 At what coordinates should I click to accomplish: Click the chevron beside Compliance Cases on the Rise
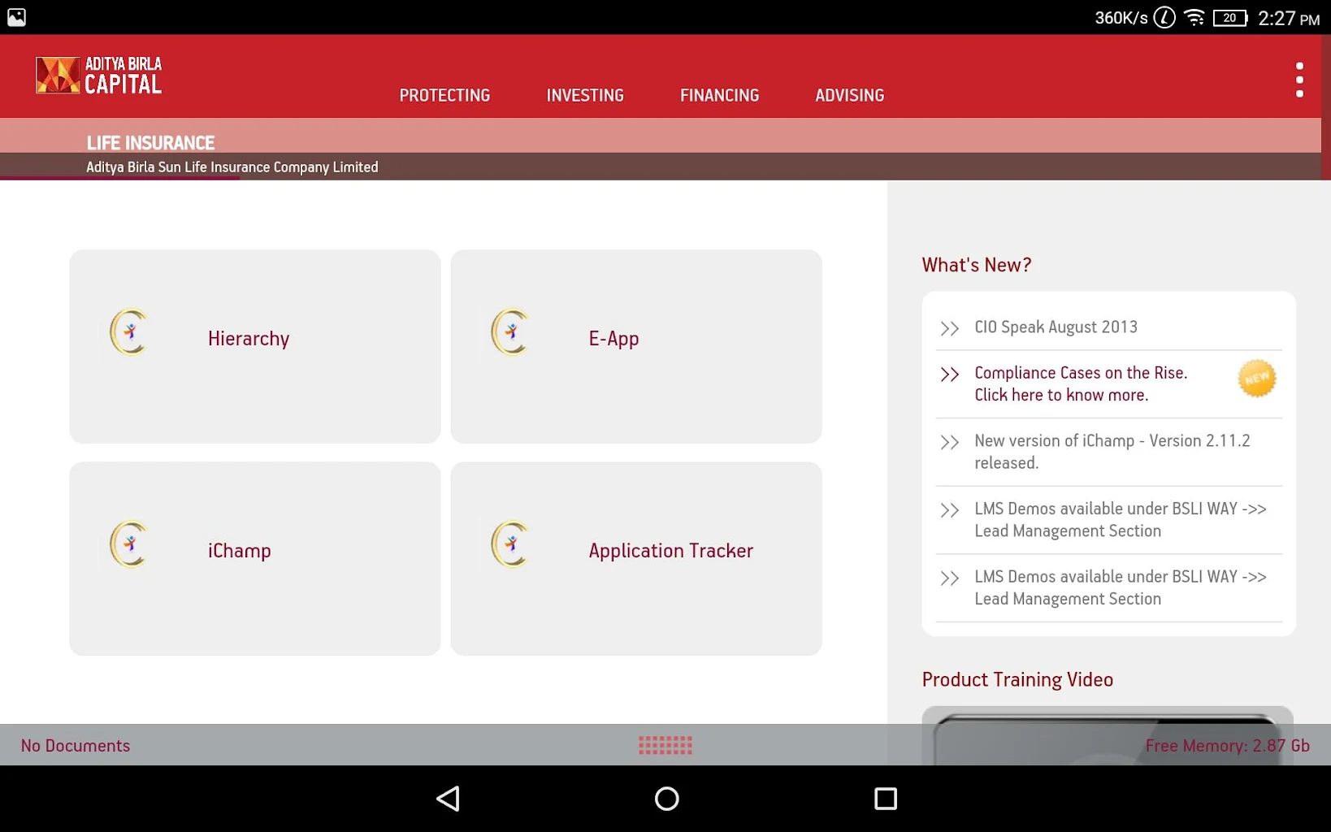(949, 374)
